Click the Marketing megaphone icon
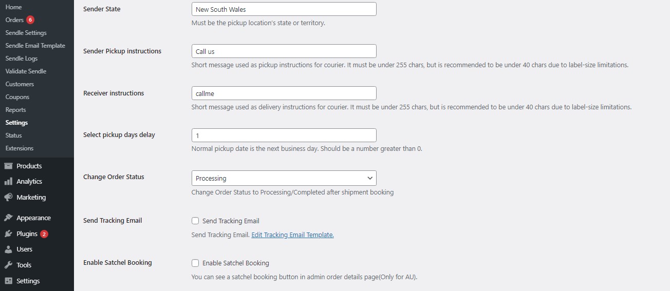The height and width of the screenshot is (291, 670). coord(8,197)
